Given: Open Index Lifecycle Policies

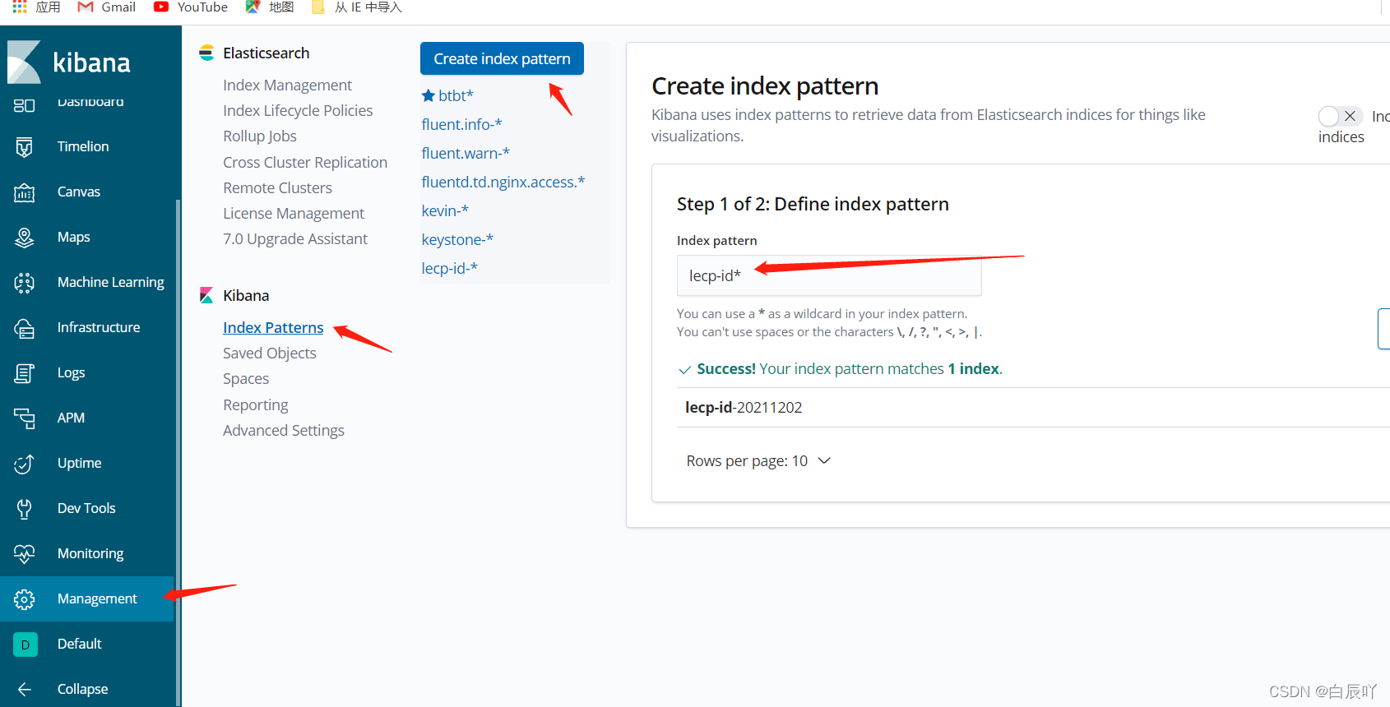Looking at the screenshot, I should 298,111.
